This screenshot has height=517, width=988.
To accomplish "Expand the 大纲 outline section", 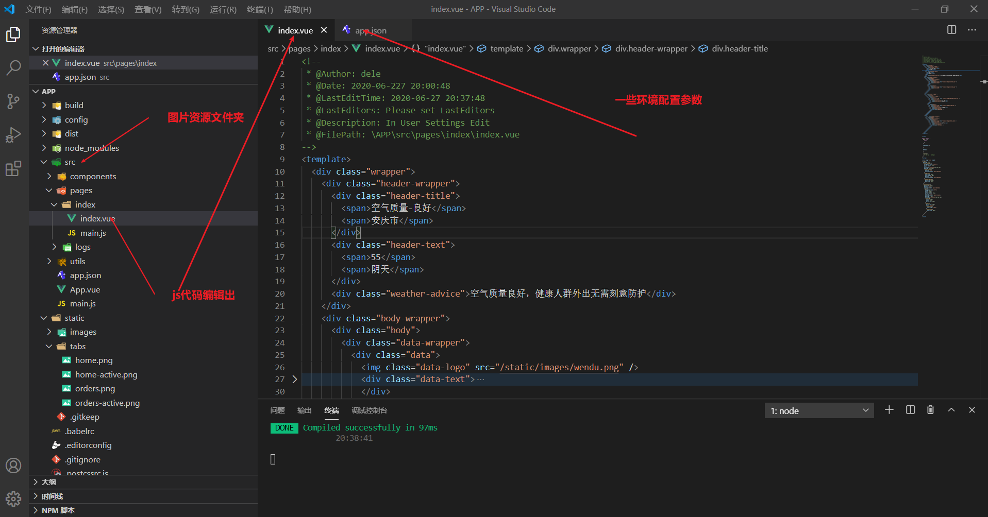I will point(143,482).
